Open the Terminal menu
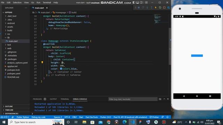 47,2
